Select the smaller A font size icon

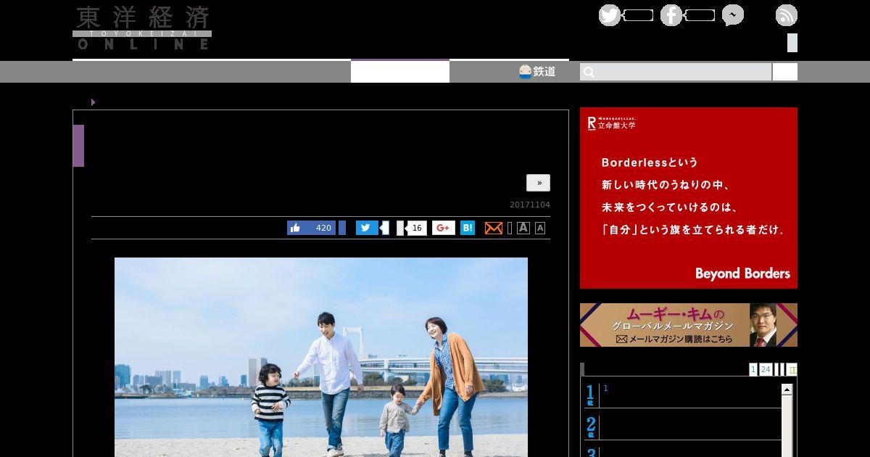coord(540,228)
